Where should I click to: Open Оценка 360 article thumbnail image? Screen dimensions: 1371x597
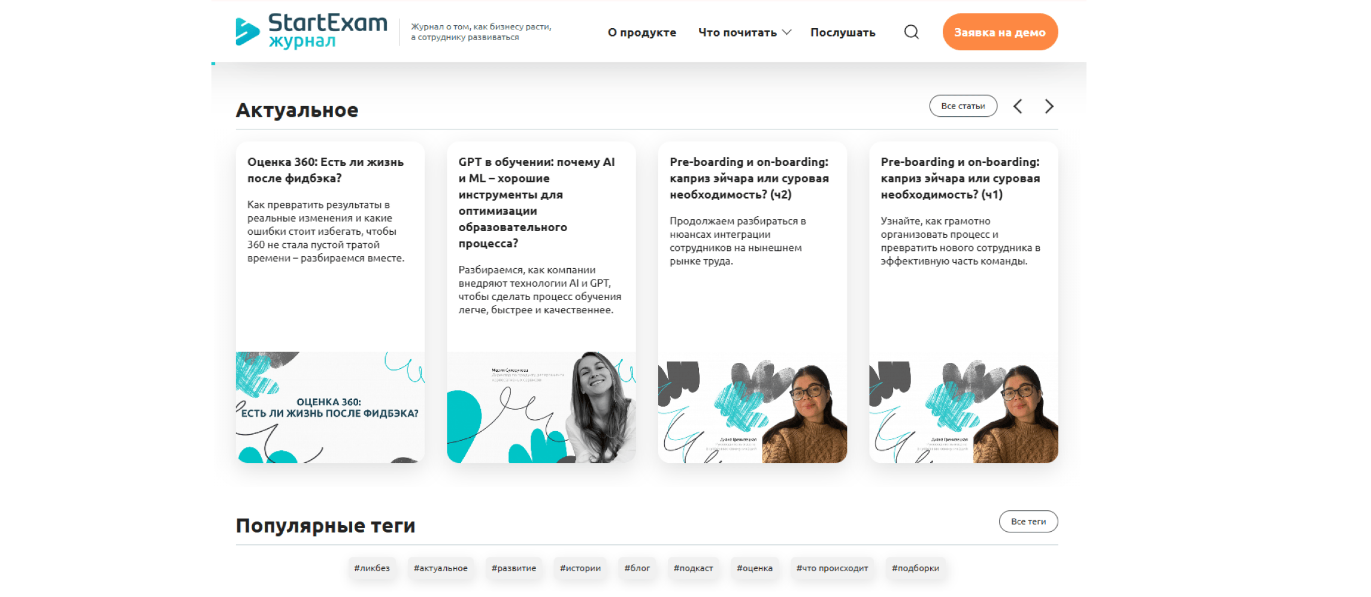pyautogui.click(x=330, y=407)
